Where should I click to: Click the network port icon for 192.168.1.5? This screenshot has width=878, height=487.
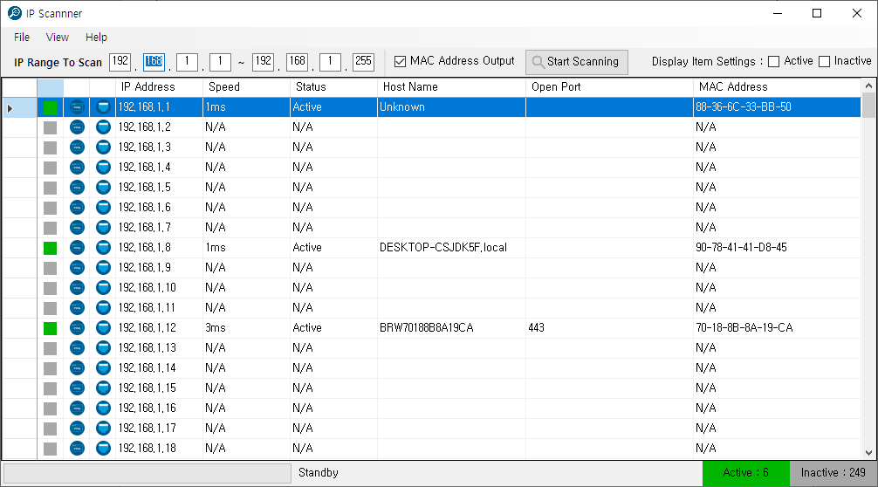(103, 188)
